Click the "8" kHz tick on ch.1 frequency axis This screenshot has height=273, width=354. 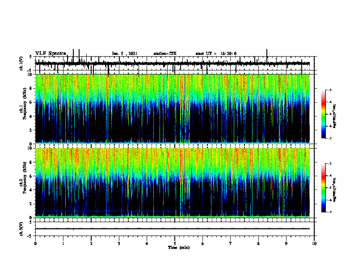tap(31, 88)
